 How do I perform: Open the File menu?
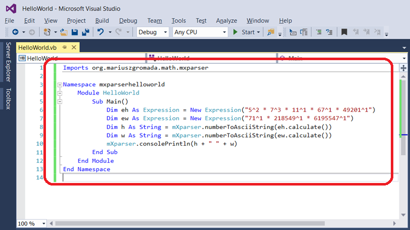click(x=10, y=21)
